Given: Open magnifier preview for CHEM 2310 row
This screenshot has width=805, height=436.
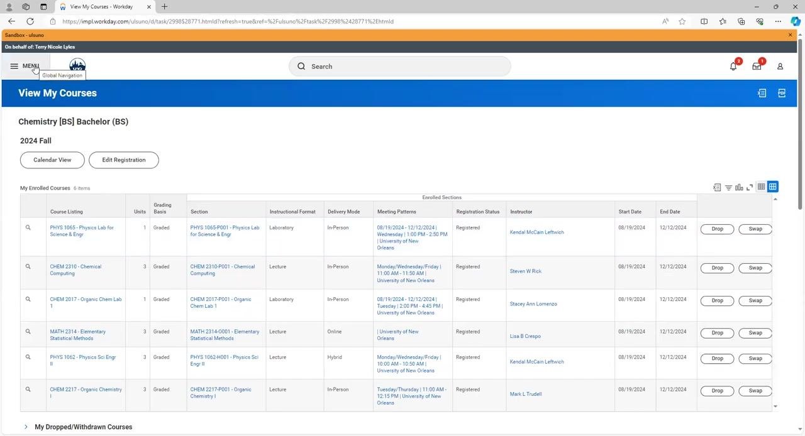Looking at the screenshot, I should (28, 266).
